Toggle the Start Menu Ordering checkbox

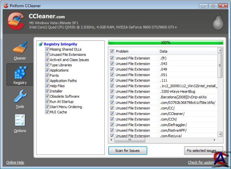pyautogui.click(x=47, y=107)
